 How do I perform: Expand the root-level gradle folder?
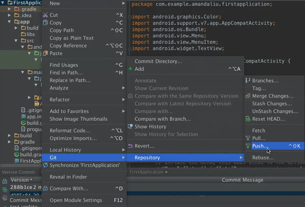tap(9, 142)
